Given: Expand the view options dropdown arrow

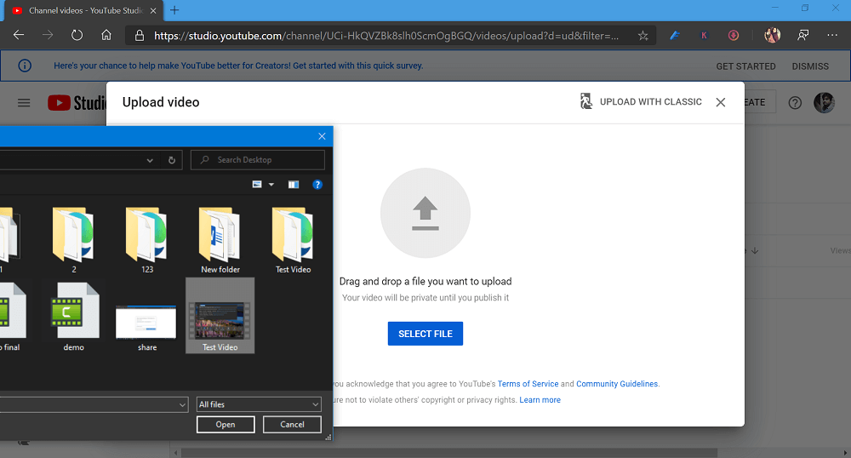Looking at the screenshot, I should pos(271,185).
